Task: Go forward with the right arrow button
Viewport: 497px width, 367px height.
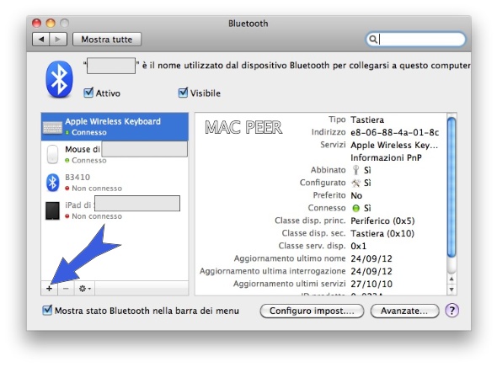Action: 58,40
